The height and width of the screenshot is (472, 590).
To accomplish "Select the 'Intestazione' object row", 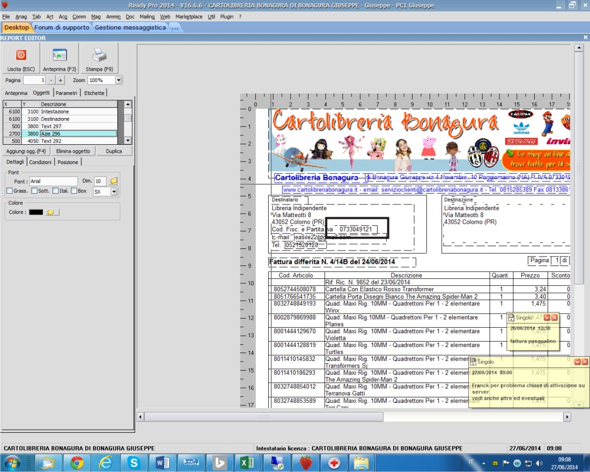I will pyautogui.click(x=60, y=112).
